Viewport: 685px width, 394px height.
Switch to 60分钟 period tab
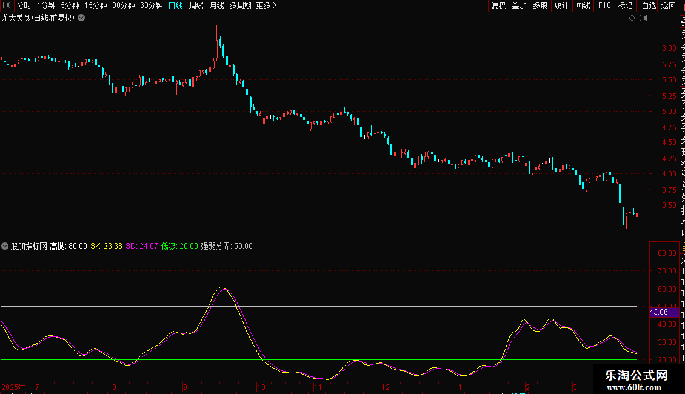[x=151, y=5]
